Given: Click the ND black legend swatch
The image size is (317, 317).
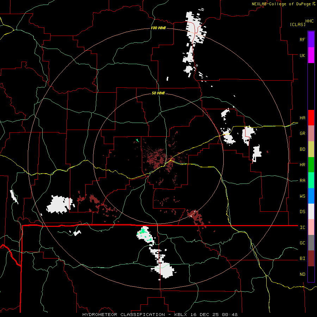Looking at the screenshot, I should [311, 274].
